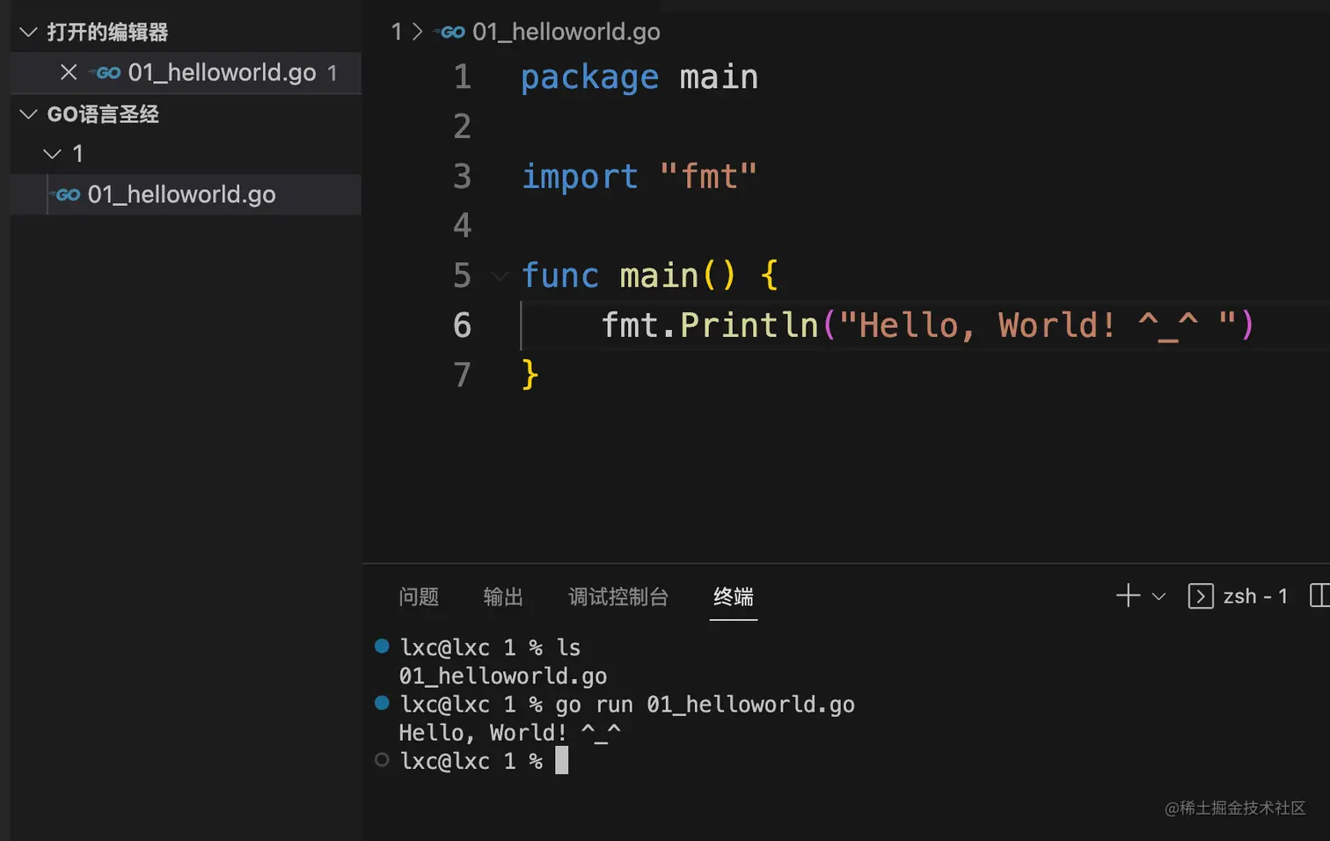The height and width of the screenshot is (841, 1330).
Task: Switch to the 问题 panel tab
Action: [x=419, y=596]
